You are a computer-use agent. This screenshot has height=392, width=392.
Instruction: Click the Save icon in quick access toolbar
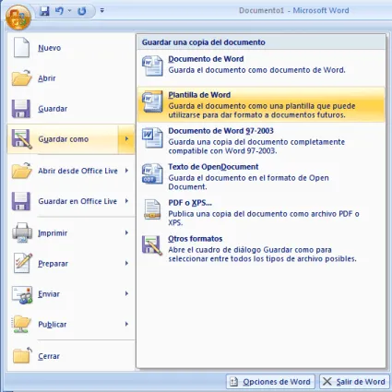[44, 11]
